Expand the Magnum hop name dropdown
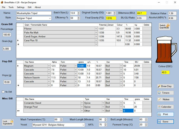Screen dimensions: 179x129 coord(49,66)
